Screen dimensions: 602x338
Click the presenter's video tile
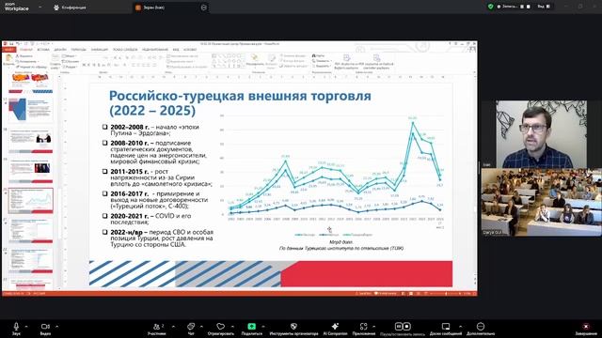point(541,134)
